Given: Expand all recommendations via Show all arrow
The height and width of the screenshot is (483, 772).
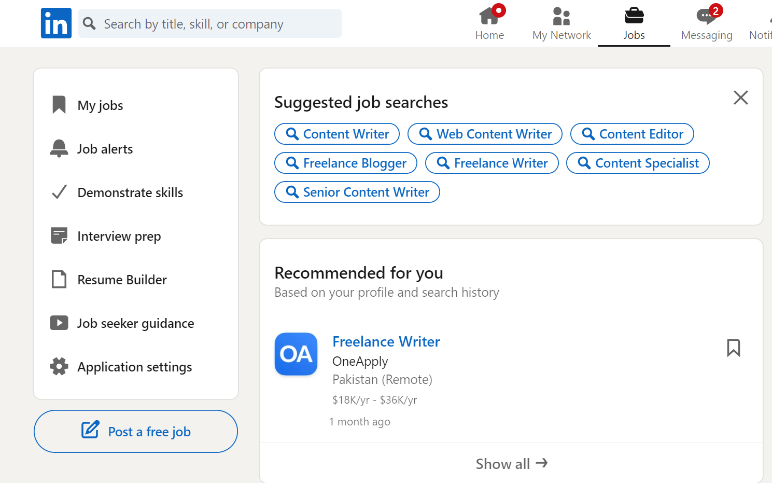Looking at the screenshot, I should coord(511,463).
